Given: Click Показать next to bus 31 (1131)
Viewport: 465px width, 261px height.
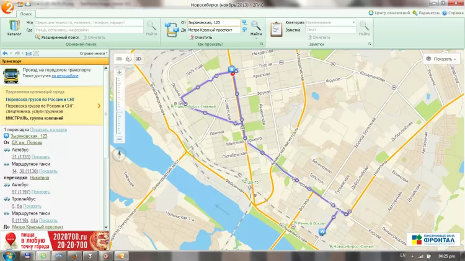Looking at the screenshot, I should 41,157.
